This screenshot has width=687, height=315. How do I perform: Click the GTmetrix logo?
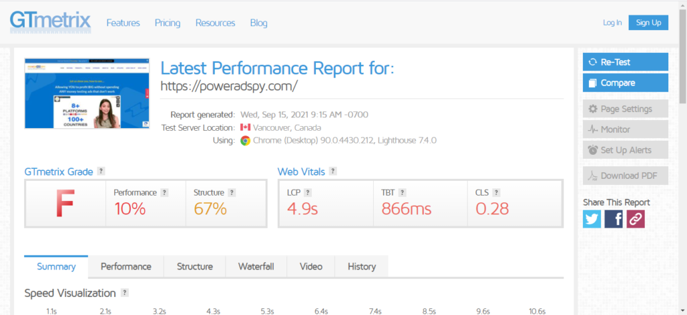tap(50, 22)
